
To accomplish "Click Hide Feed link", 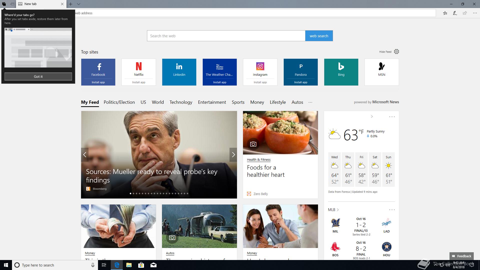I will [385, 52].
